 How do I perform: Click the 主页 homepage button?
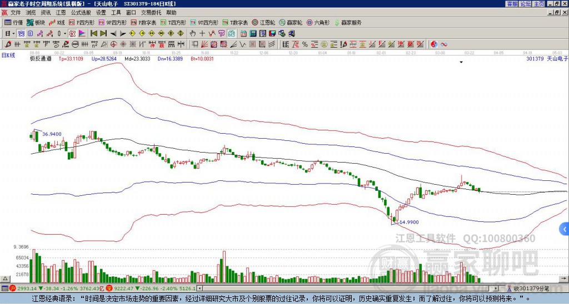[x=538, y=4]
